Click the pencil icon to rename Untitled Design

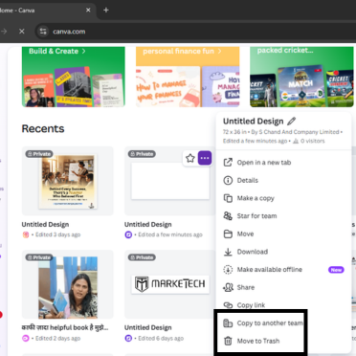tap(292, 122)
